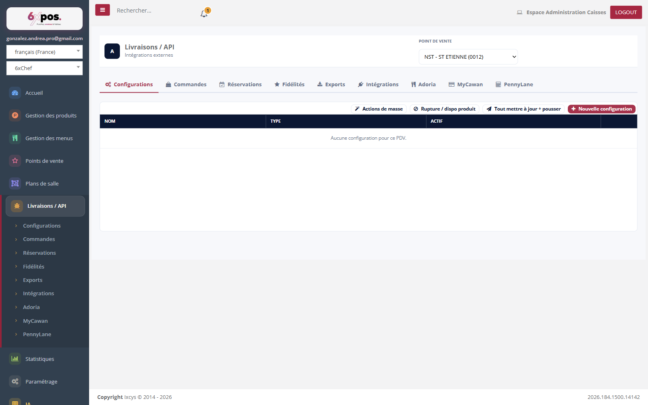This screenshot has height=405, width=648.
Task: Select the Gestion des menus fork icon
Action: coord(15,138)
